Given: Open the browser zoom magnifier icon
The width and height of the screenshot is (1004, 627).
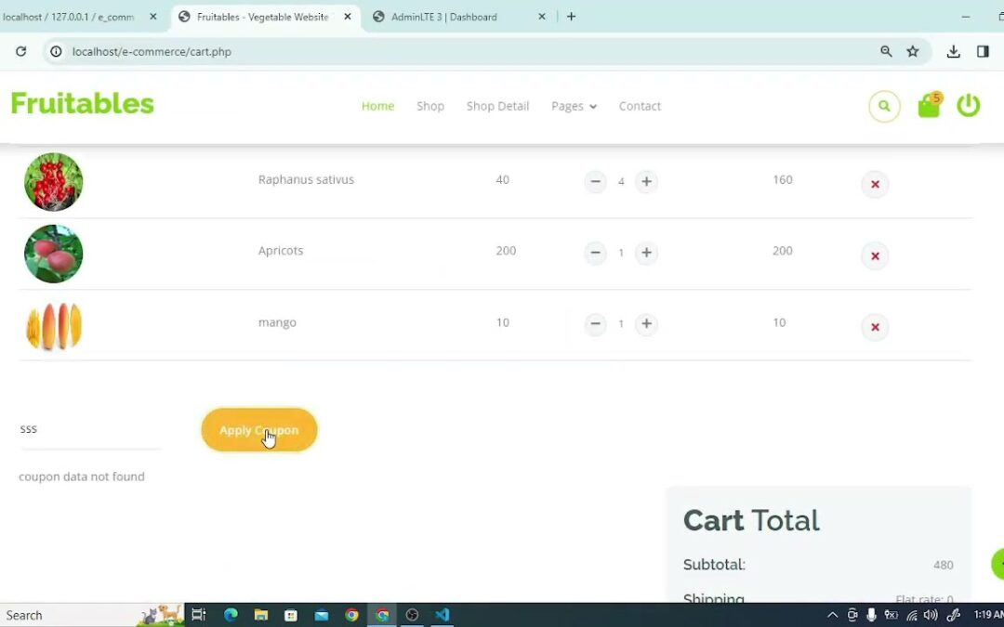Looking at the screenshot, I should [886, 51].
